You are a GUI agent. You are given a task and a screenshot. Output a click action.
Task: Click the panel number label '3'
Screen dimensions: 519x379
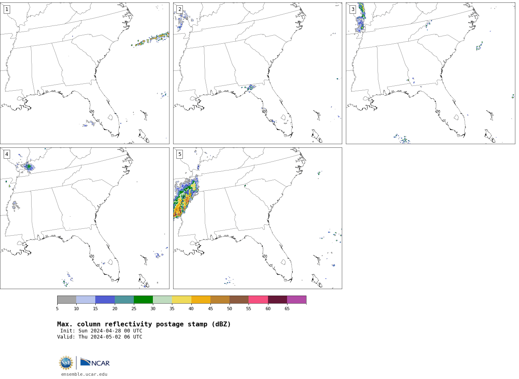point(353,9)
